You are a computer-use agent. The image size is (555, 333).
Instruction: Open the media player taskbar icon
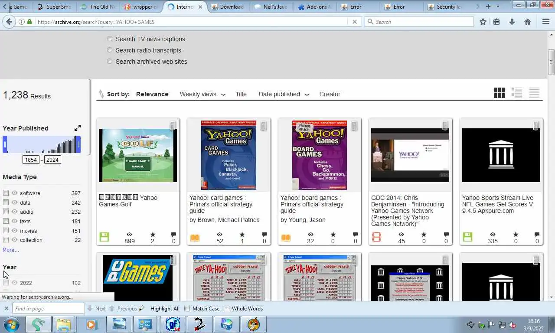coord(91,324)
